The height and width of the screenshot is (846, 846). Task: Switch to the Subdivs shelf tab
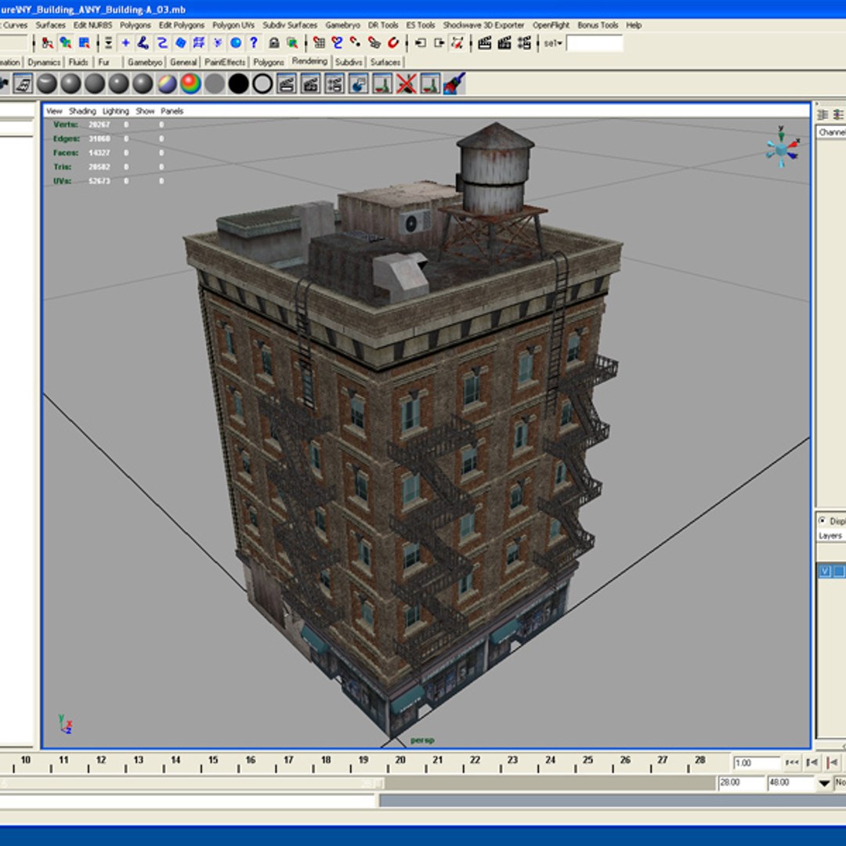(x=349, y=62)
